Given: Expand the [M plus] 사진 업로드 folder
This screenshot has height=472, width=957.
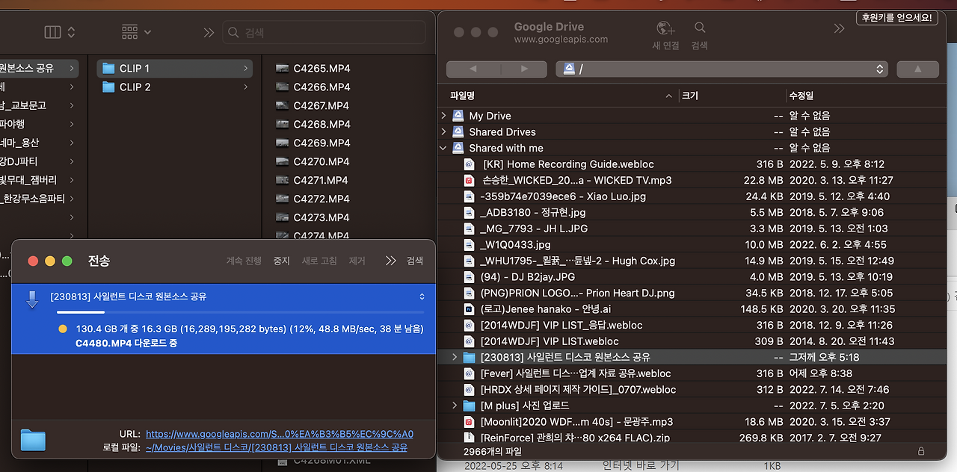Looking at the screenshot, I should tap(455, 406).
